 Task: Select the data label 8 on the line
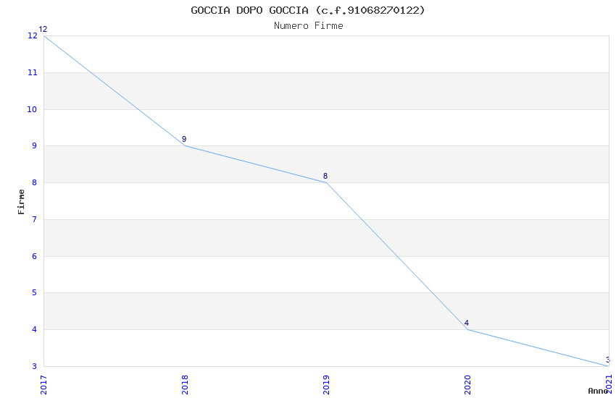click(x=325, y=176)
